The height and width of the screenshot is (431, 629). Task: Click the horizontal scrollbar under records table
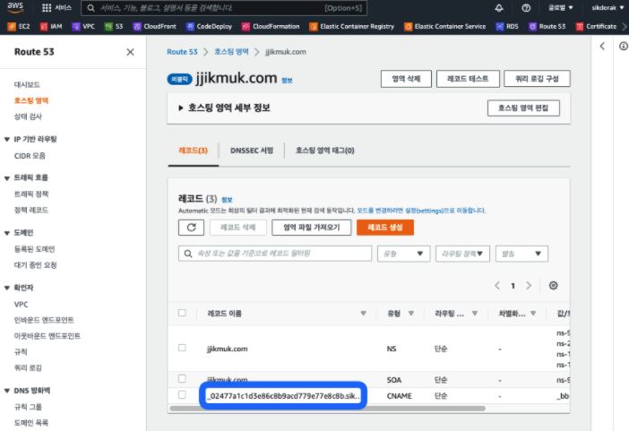(327, 409)
